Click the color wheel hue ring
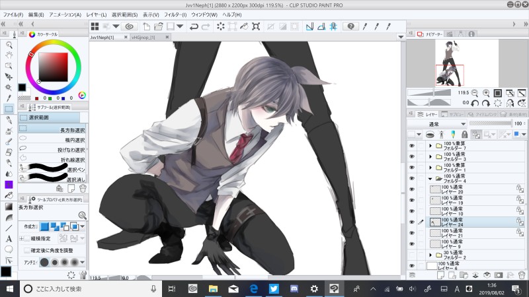Screen dimensions: 529x297 pyautogui.click(x=54, y=43)
